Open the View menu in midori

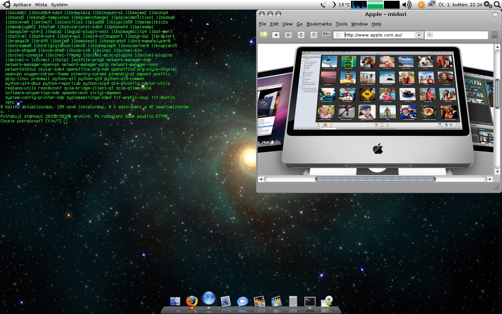tap(287, 24)
